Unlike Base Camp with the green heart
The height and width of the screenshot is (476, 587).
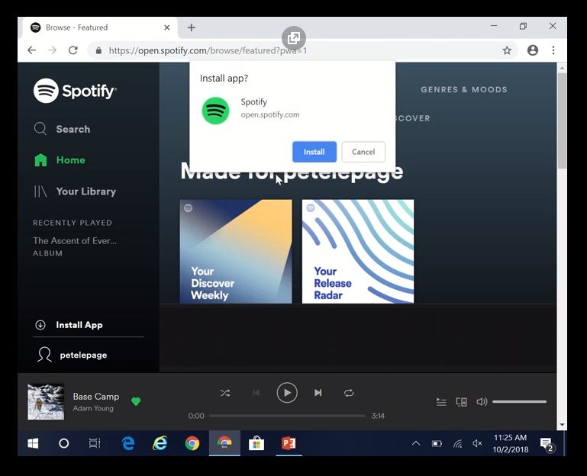click(136, 401)
